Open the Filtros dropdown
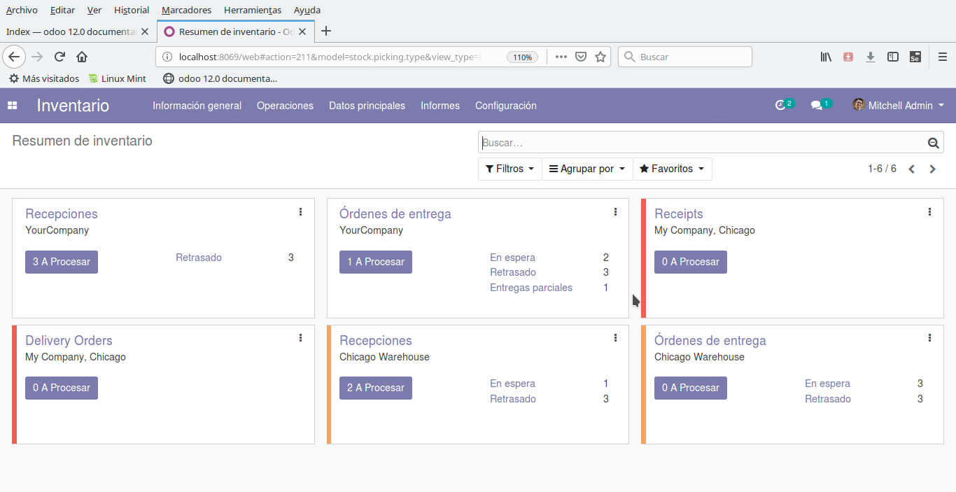Image resolution: width=956 pixels, height=492 pixels. [x=509, y=169]
